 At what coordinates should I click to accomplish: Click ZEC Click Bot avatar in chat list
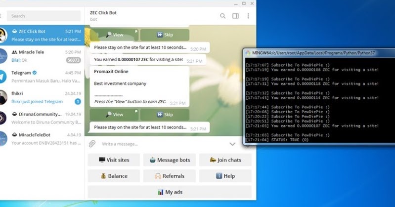pos(2,35)
